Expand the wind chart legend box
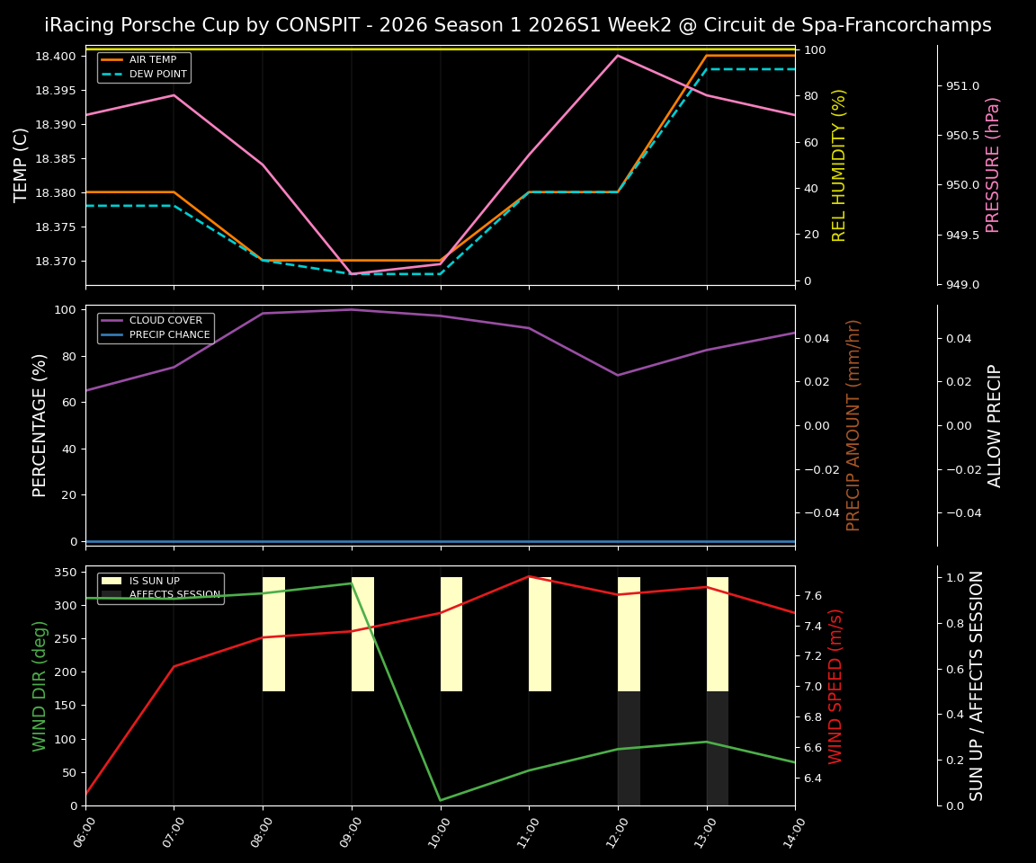 158,588
